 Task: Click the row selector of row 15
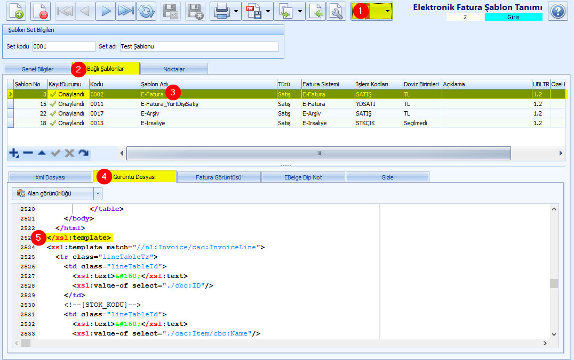[11, 104]
